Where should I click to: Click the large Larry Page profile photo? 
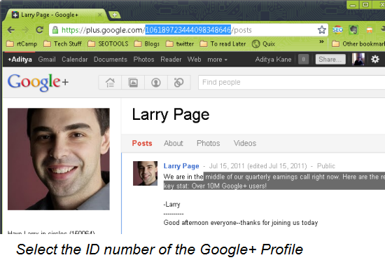point(59,159)
